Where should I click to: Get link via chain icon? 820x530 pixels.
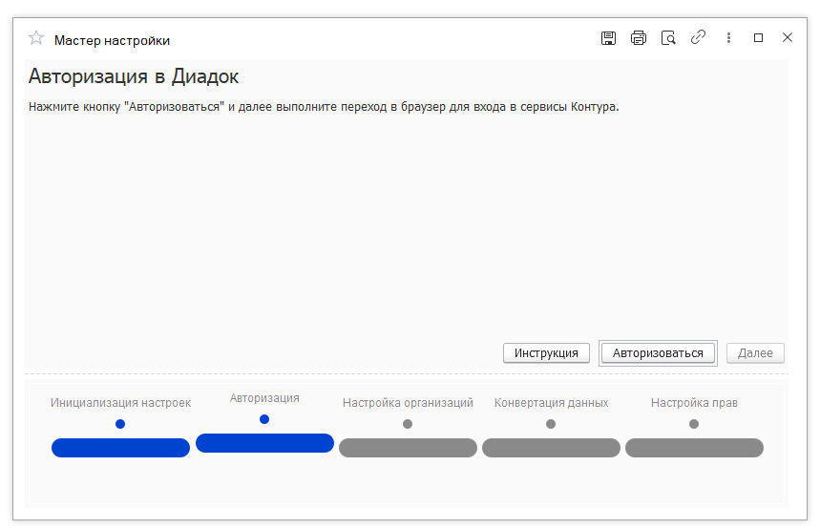coord(698,37)
